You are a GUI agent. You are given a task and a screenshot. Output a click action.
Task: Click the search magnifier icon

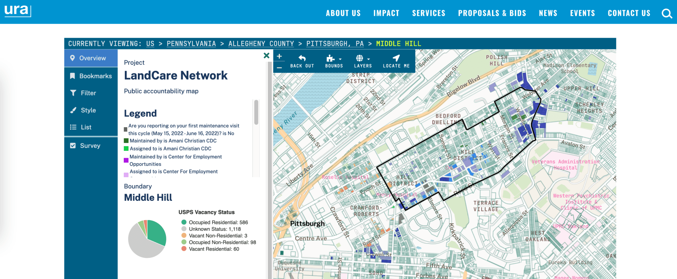666,13
